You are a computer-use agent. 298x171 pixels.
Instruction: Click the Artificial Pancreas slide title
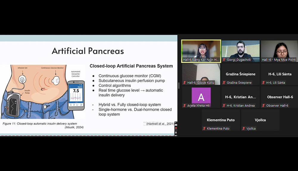tap(88, 51)
